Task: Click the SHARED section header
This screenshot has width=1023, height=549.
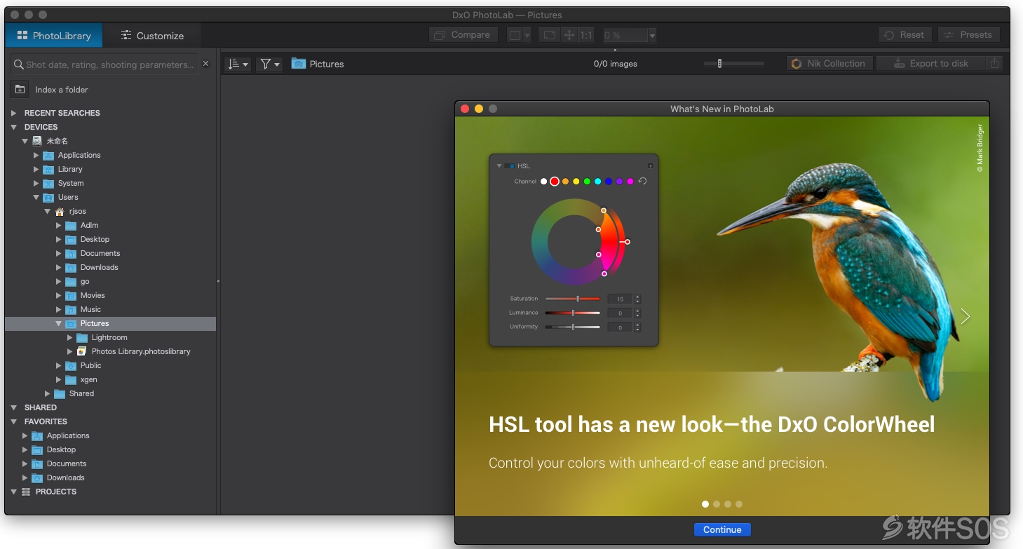Action: 40,407
